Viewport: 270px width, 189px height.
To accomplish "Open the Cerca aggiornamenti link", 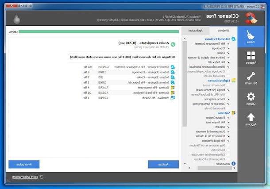I will (25, 177).
